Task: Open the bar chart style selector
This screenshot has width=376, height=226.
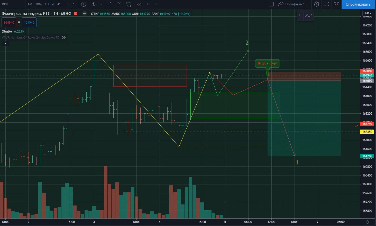Action: coord(74,4)
